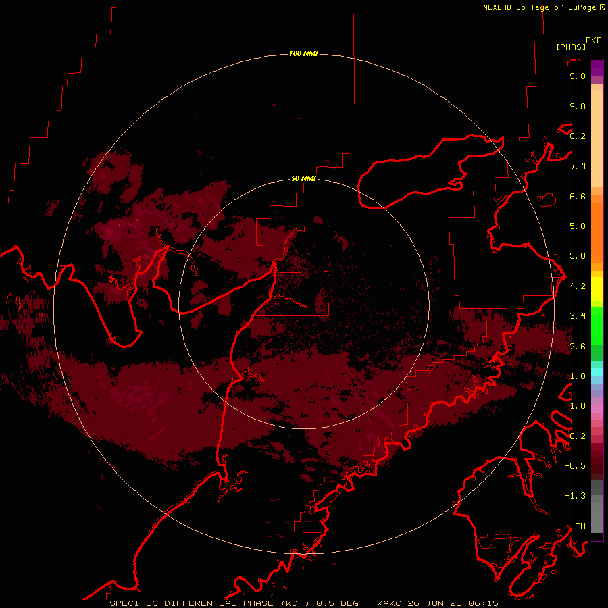
Task: Pick the purple segment atop the color scale
Action: (x=597, y=68)
